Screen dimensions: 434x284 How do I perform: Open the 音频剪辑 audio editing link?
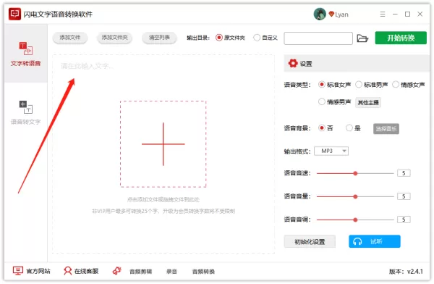tap(140, 272)
